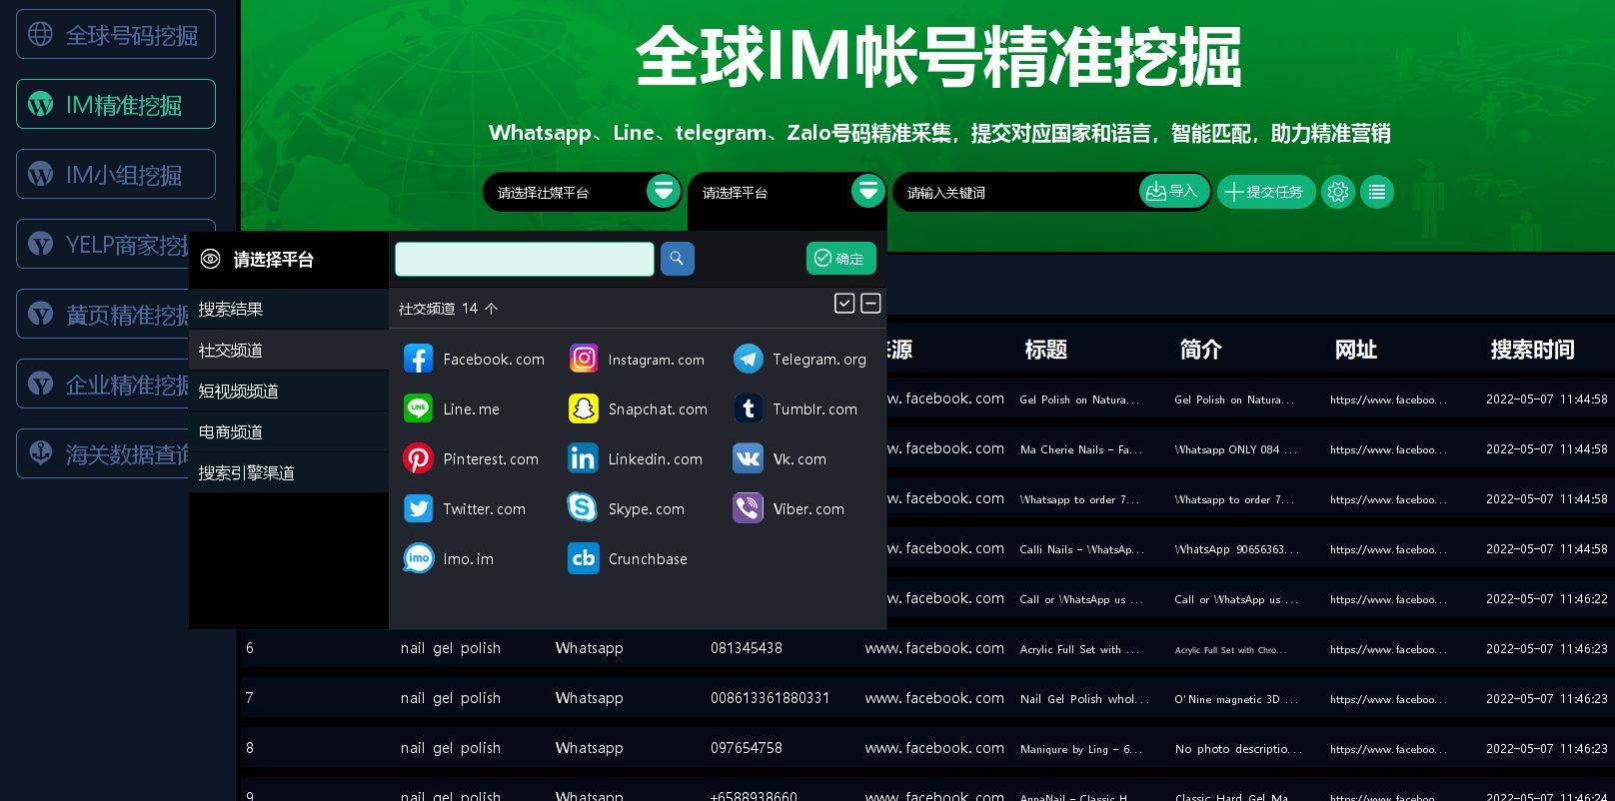Viewport: 1615px width, 801px height.
Task: Click the magnifier search button in platform panel
Action: [677, 259]
